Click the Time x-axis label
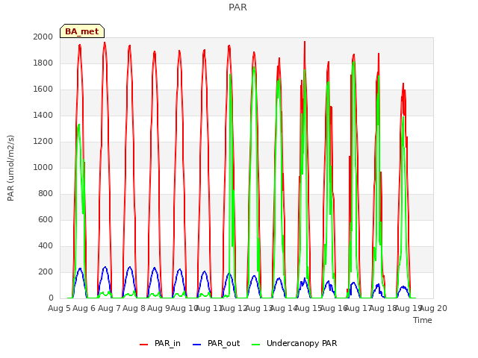The height and width of the screenshot is (358, 478). pyautogui.click(x=423, y=320)
